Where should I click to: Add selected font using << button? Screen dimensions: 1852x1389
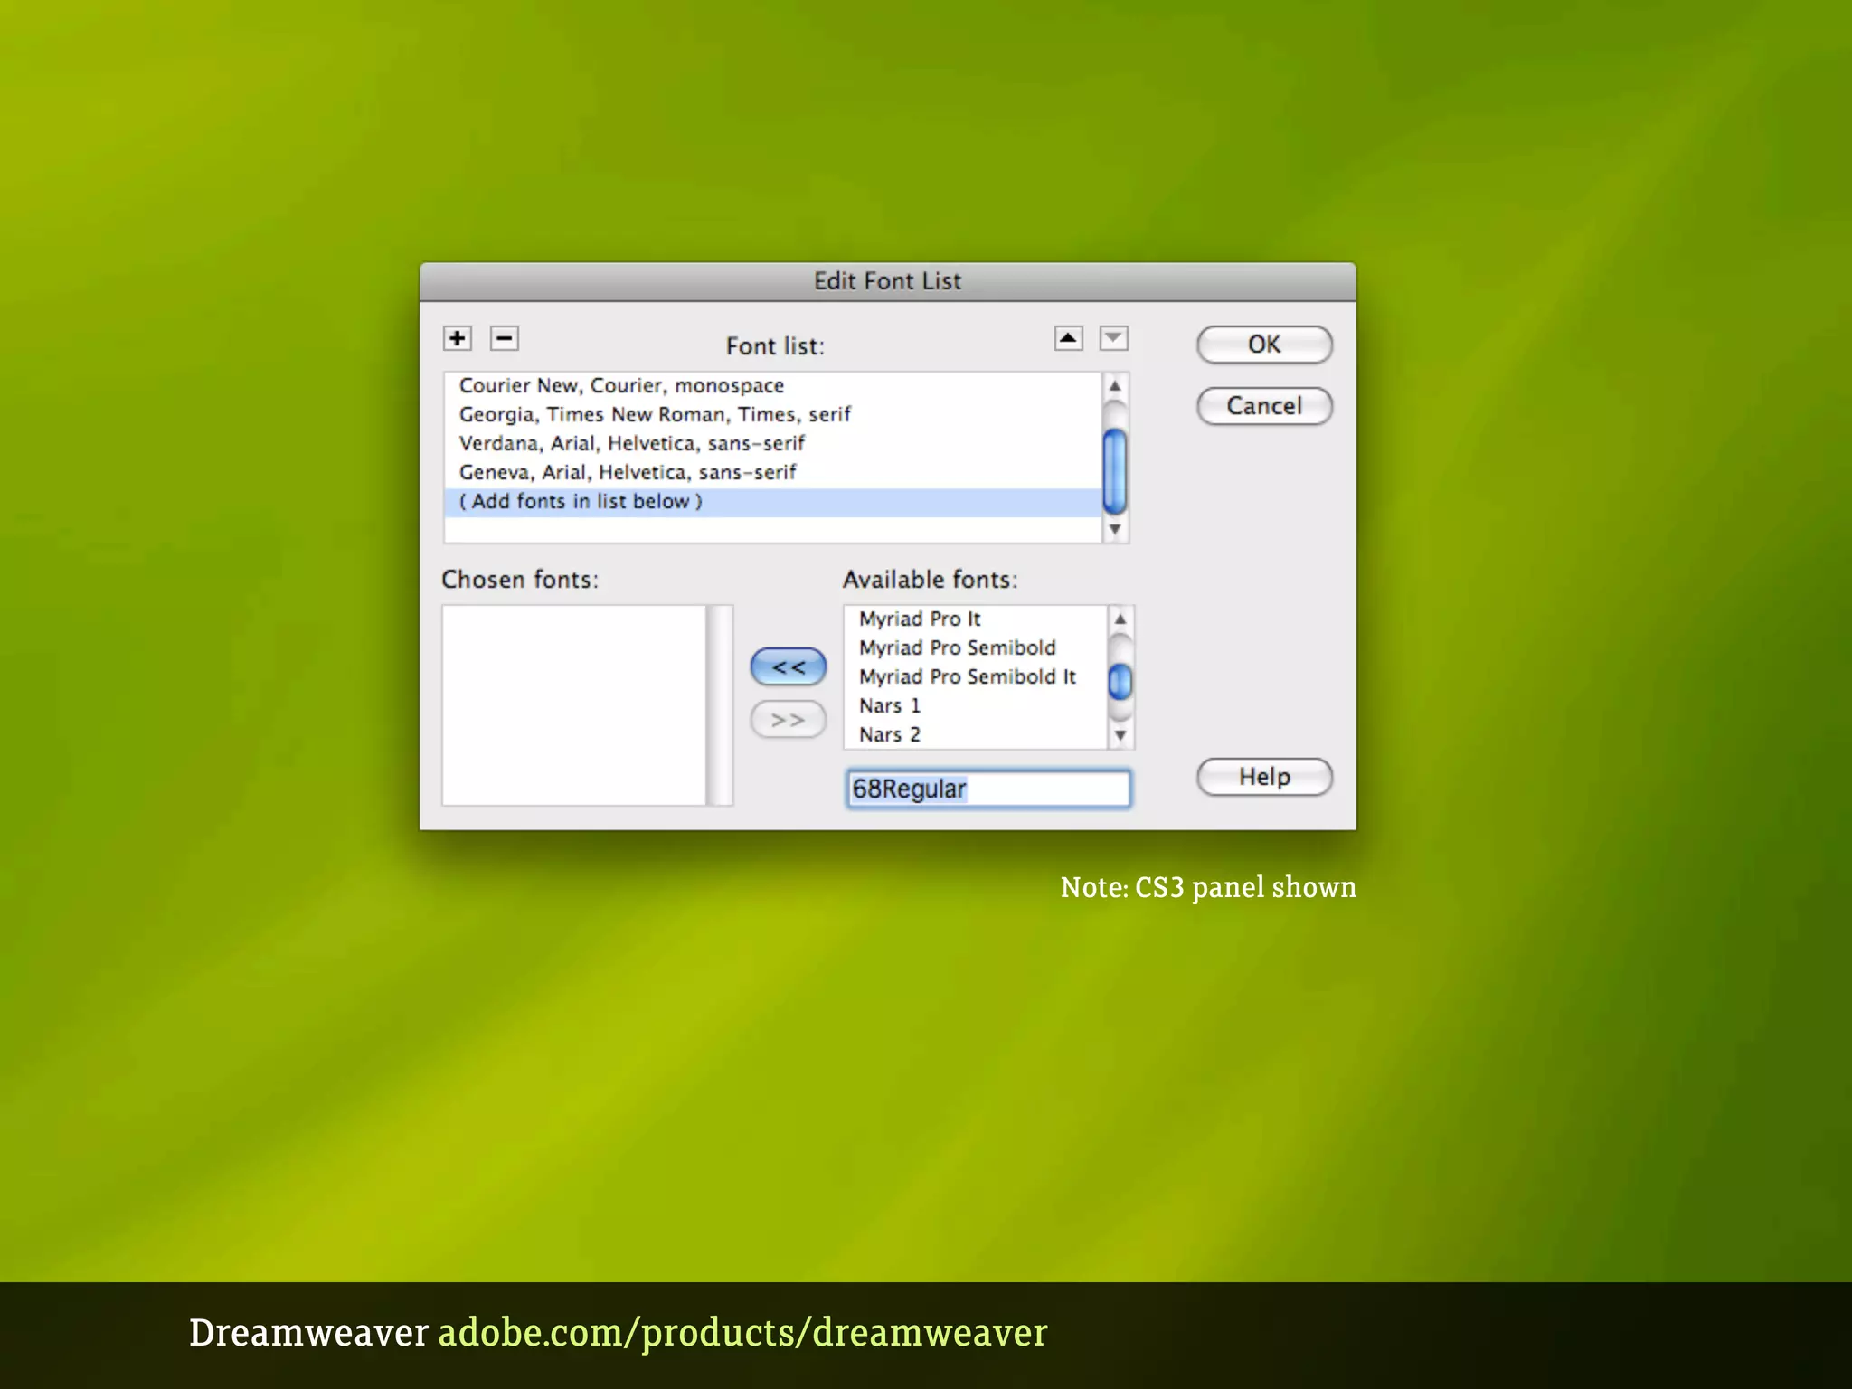(x=789, y=667)
